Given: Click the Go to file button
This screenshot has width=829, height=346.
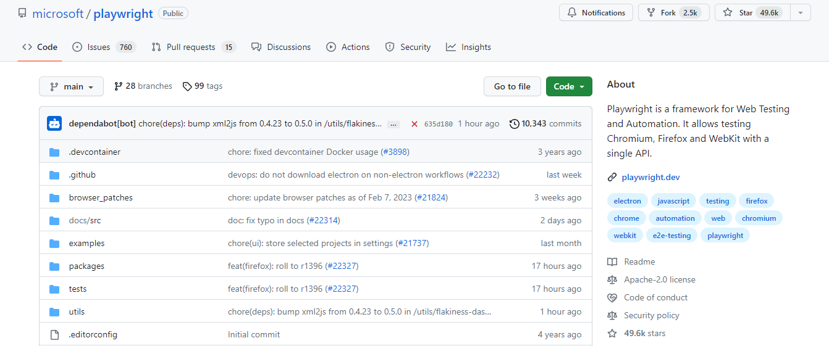Looking at the screenshot, I should 512,86.
